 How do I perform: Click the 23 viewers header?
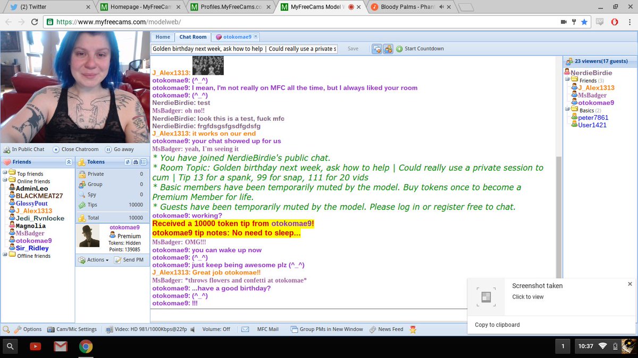pos(600,62)
